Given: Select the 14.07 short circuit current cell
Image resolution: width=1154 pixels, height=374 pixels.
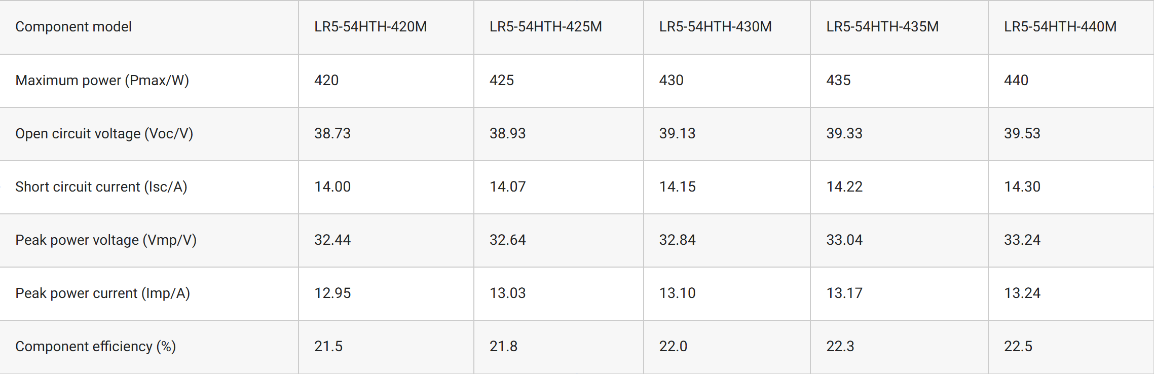Looking at the screenshot, I should [507, 187].
